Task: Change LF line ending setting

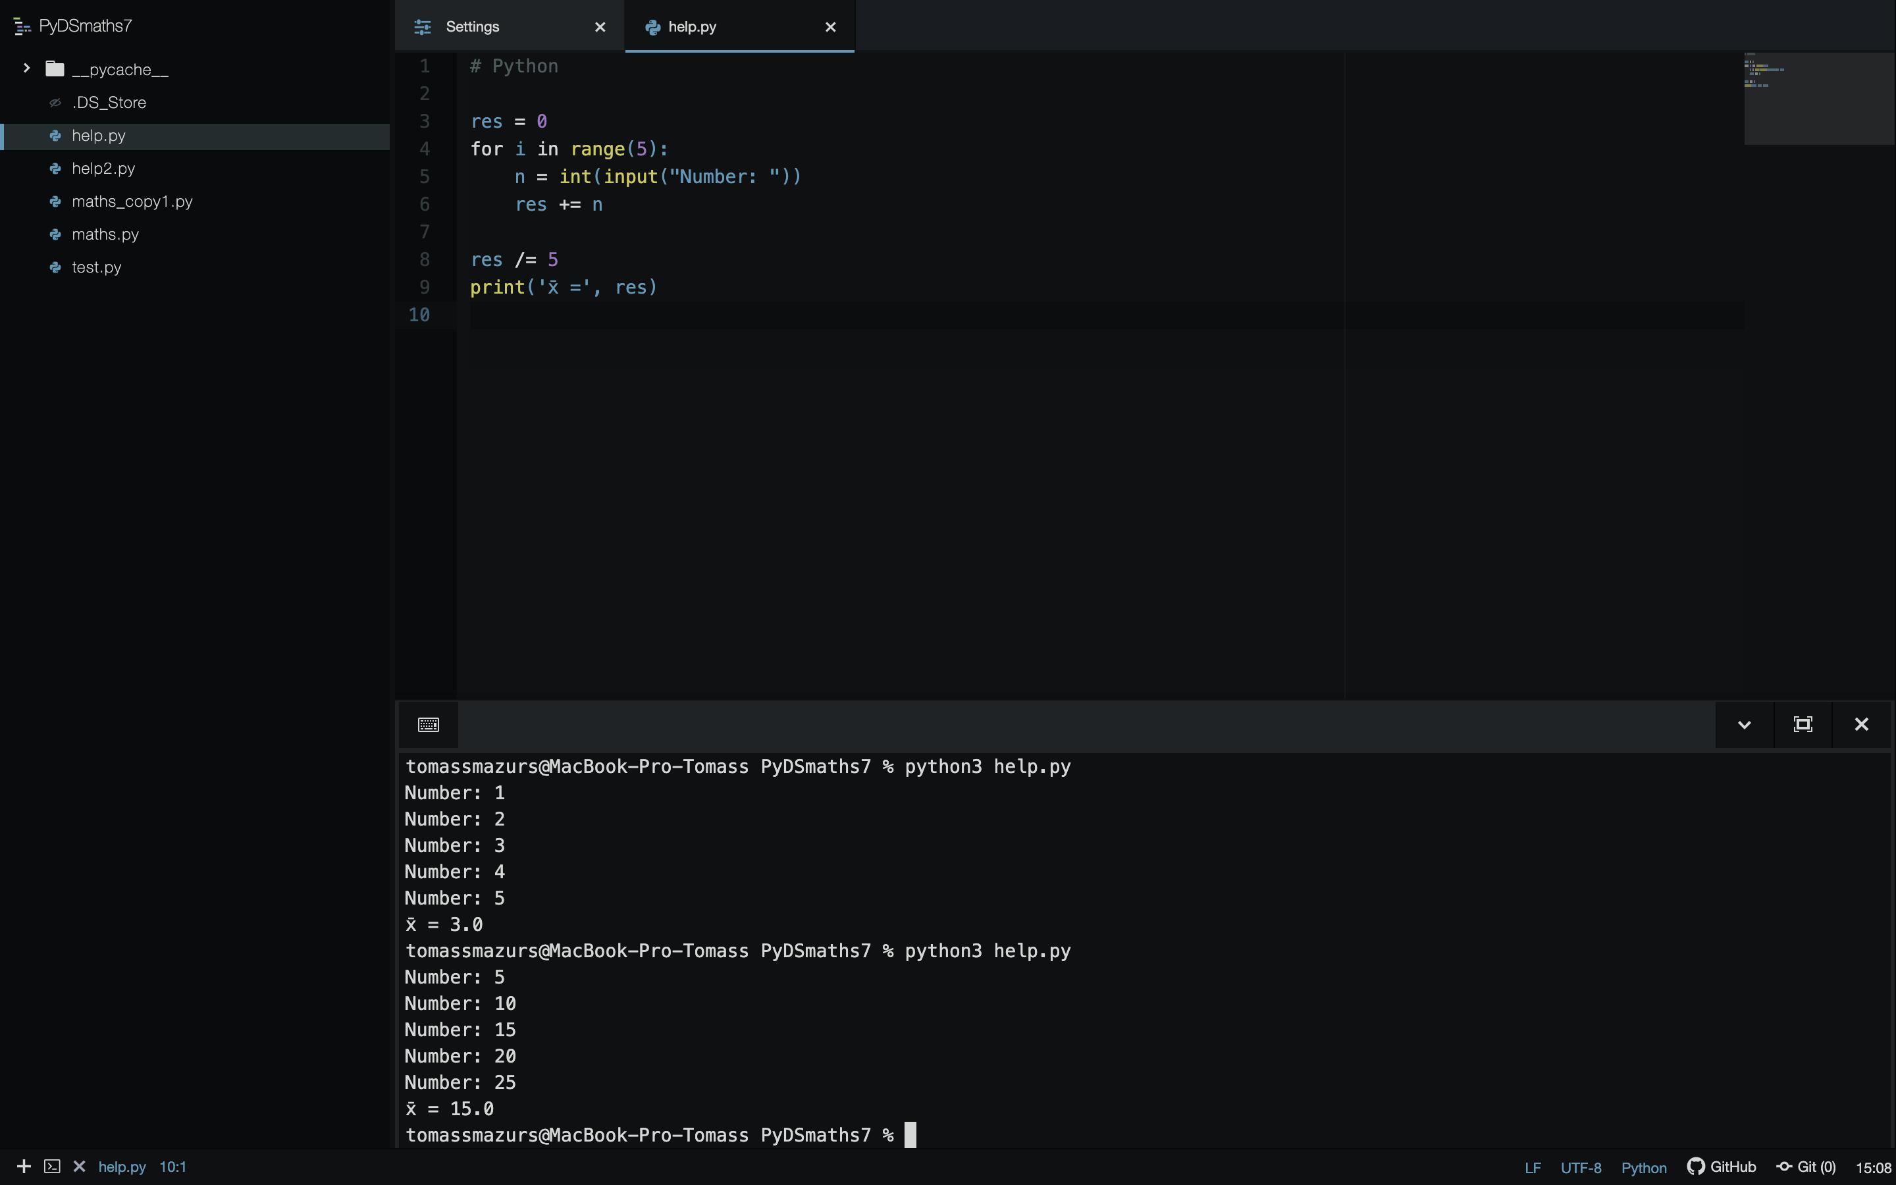Action: [1533, 1167]
